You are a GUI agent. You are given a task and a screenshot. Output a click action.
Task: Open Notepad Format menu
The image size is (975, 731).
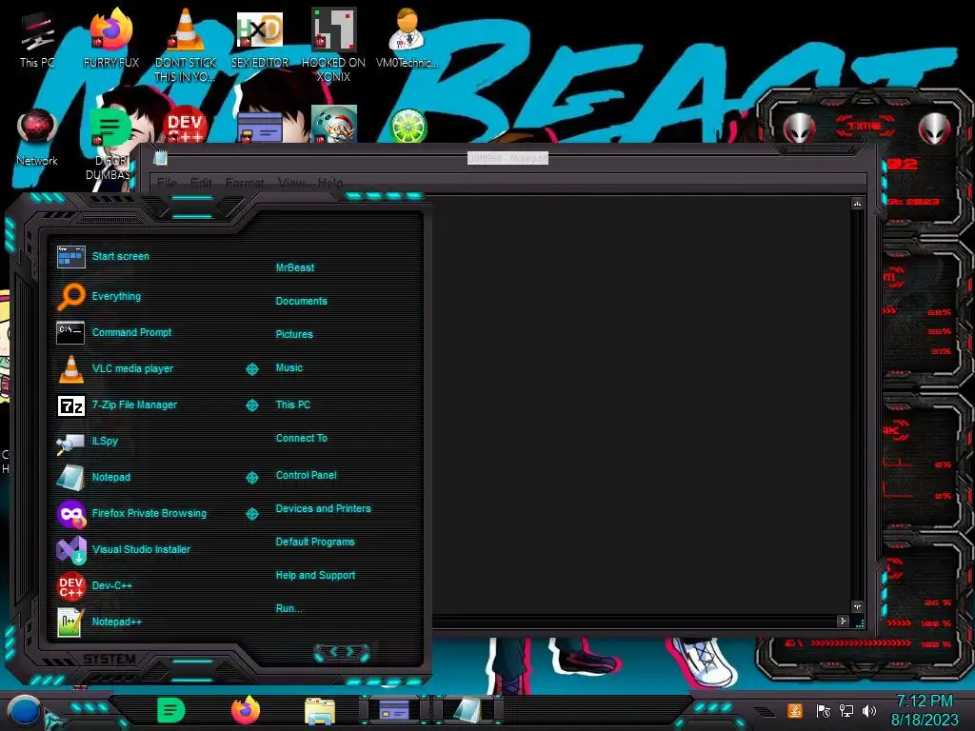(245, 183)
